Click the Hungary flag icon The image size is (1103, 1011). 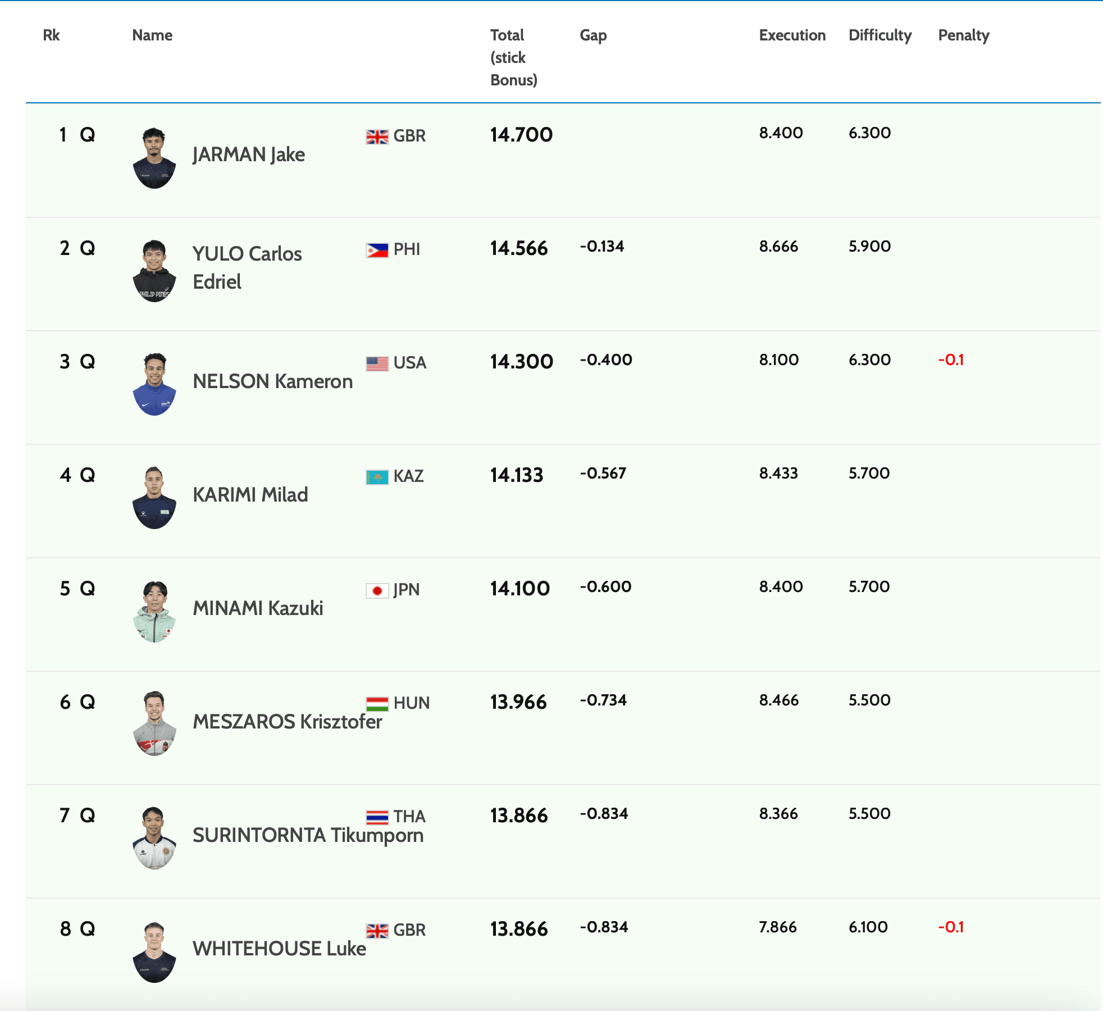377,704
